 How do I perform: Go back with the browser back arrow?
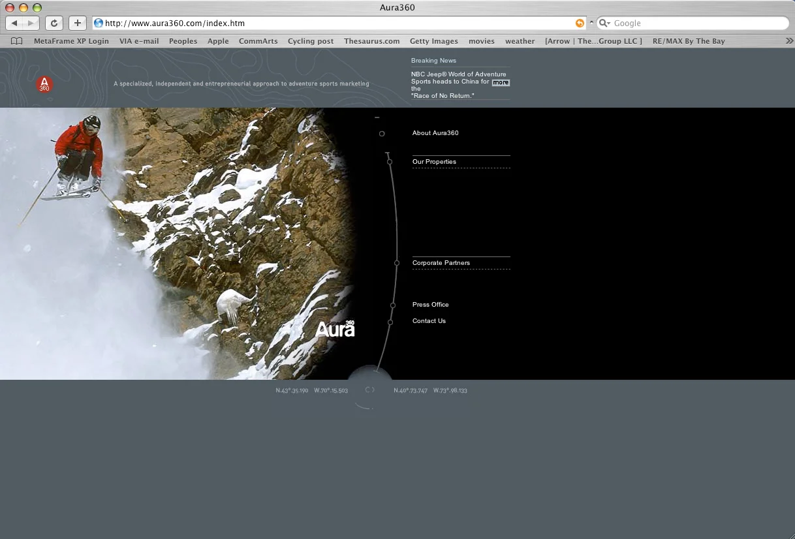tap(14, 23)
